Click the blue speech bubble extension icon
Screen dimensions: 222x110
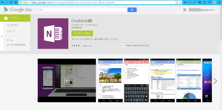point(210,2)
